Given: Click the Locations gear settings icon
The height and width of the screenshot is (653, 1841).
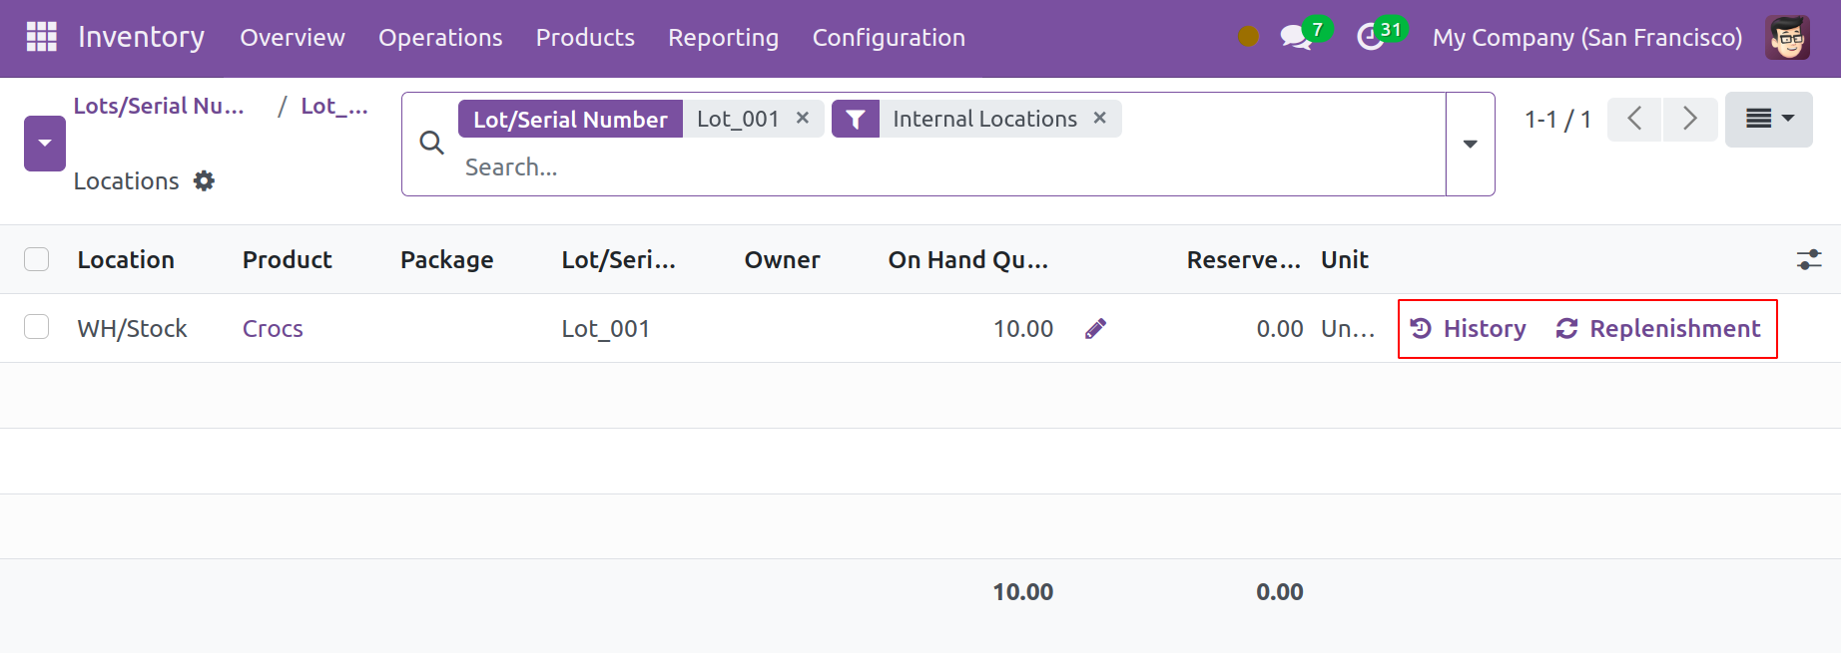Looking at the screenshot, I should point(204,181).
